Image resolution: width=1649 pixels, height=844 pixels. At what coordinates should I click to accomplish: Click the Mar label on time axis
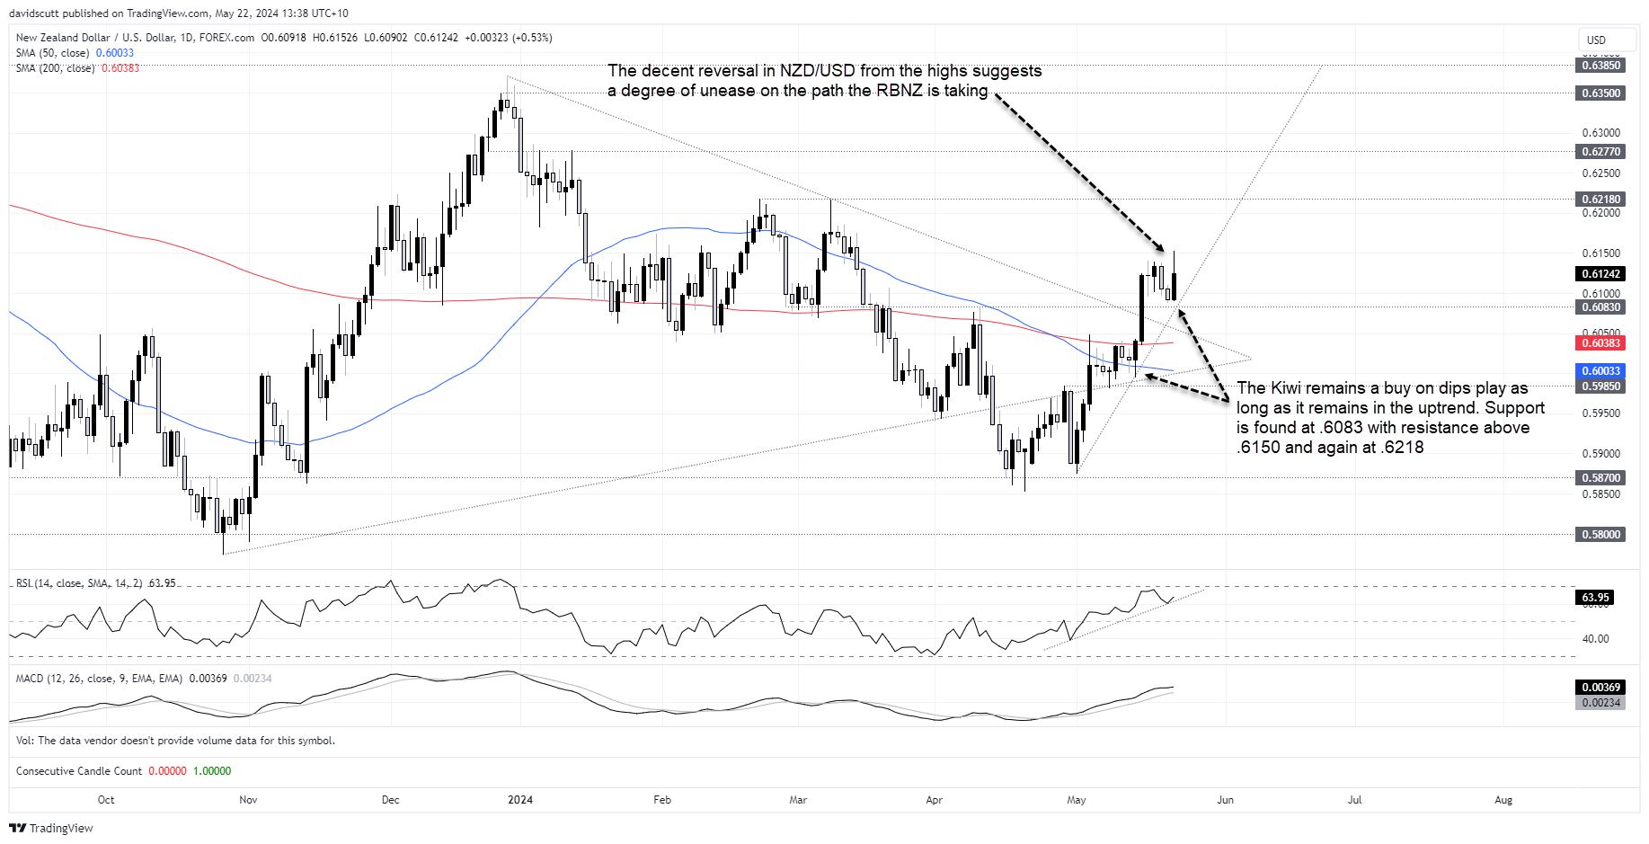coord(798,800)
